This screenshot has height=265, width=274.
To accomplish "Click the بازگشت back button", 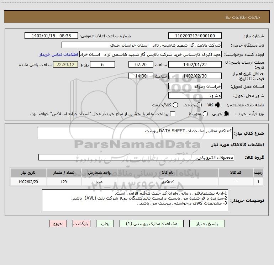I will click(81, 224).
